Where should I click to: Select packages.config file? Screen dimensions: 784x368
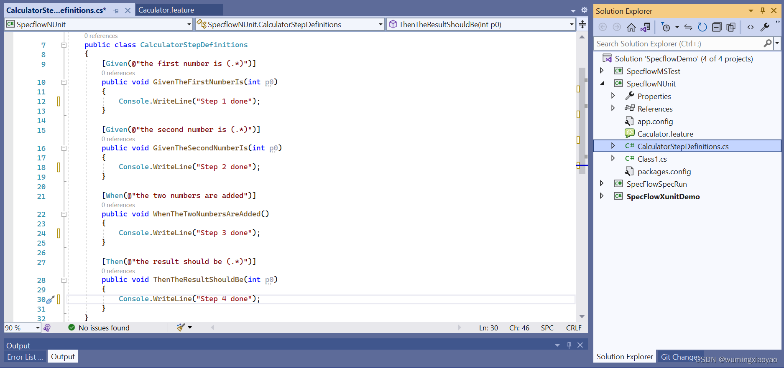664,171
